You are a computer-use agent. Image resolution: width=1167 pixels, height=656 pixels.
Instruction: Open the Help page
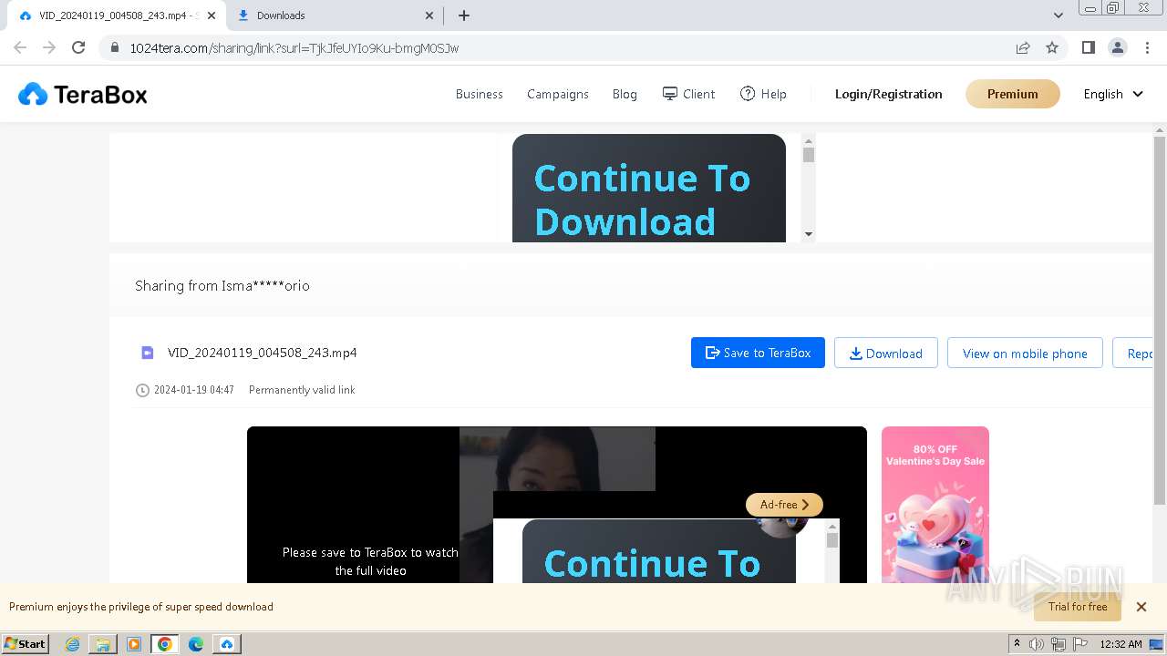(x=763, y=94)
